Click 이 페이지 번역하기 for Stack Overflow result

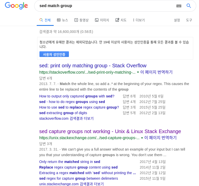[156, 72]
